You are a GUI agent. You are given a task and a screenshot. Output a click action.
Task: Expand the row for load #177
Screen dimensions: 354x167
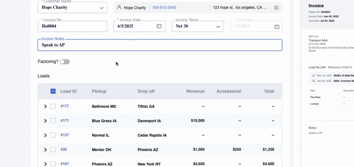coord(45,106)
